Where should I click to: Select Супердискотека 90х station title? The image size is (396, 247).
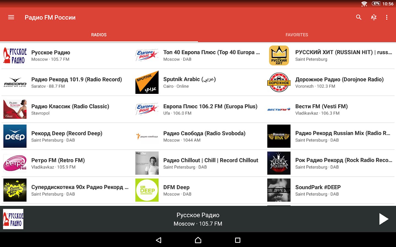coord(80,187)
